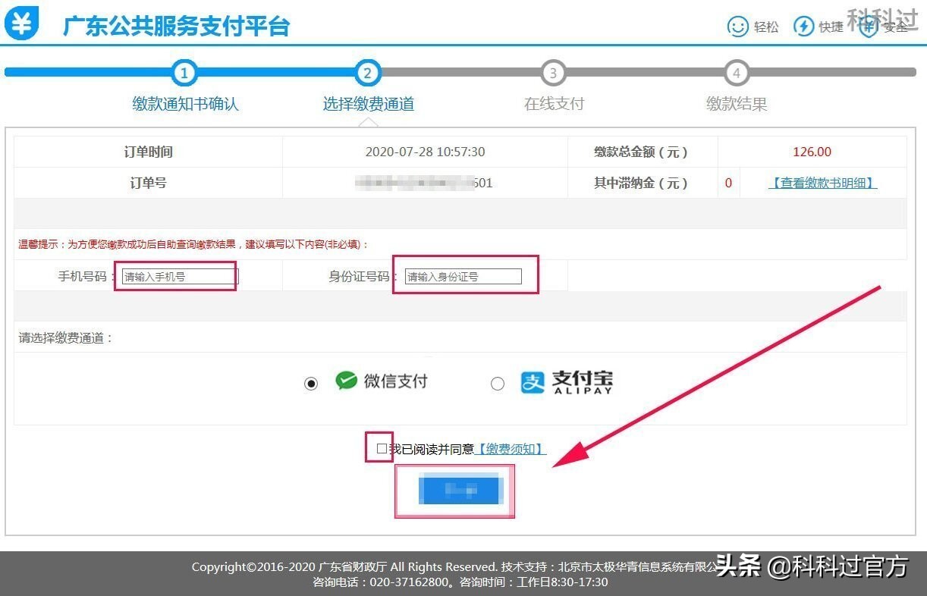Select the 微信支付 radio button
Screen dimensions: 927x596
[310, 383]
